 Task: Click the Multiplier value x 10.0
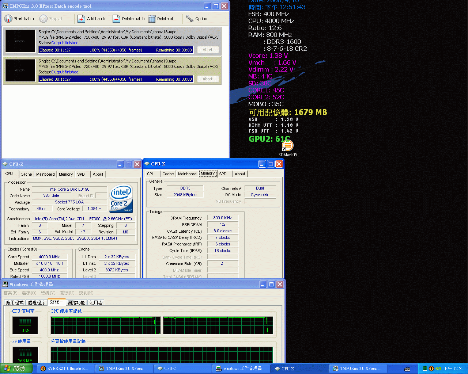(49, 263)
